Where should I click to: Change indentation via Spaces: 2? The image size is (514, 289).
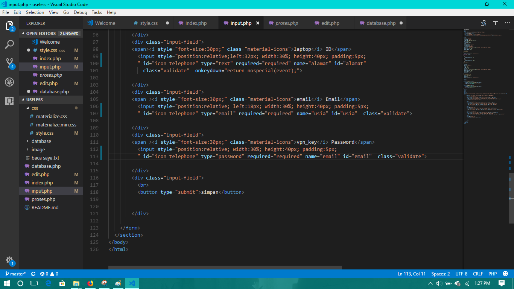click(440, 274)
